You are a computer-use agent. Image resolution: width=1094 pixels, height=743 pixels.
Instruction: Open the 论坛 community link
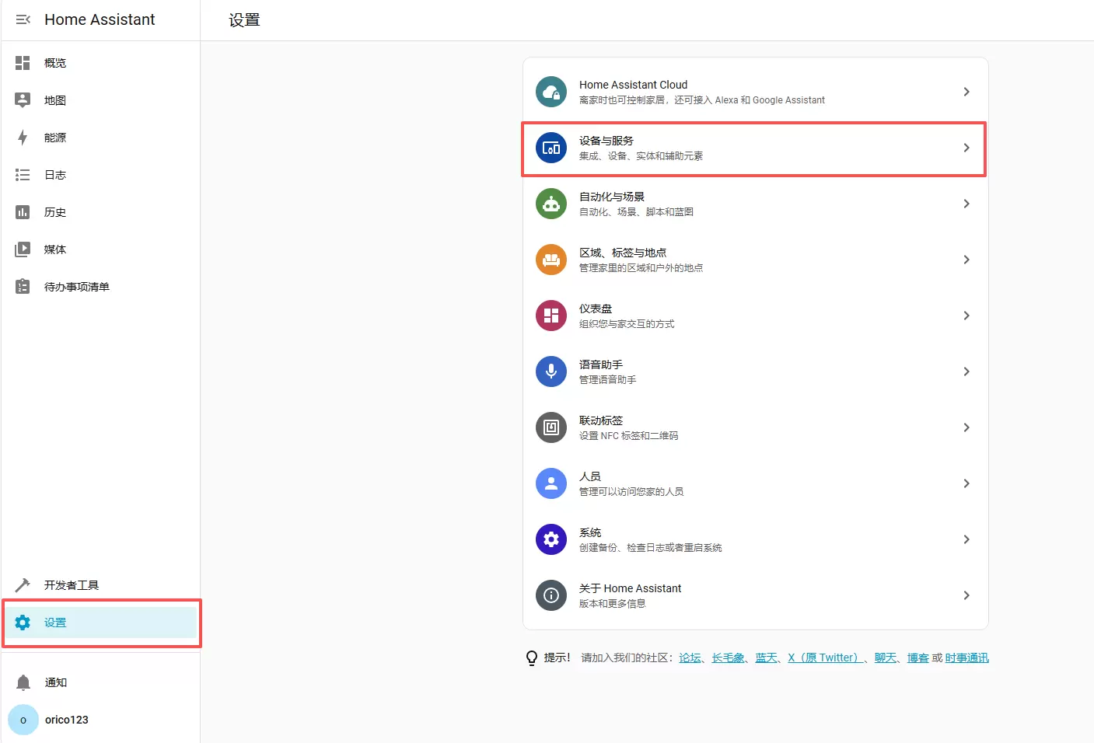pyautogui.click(x=690, y=658)
